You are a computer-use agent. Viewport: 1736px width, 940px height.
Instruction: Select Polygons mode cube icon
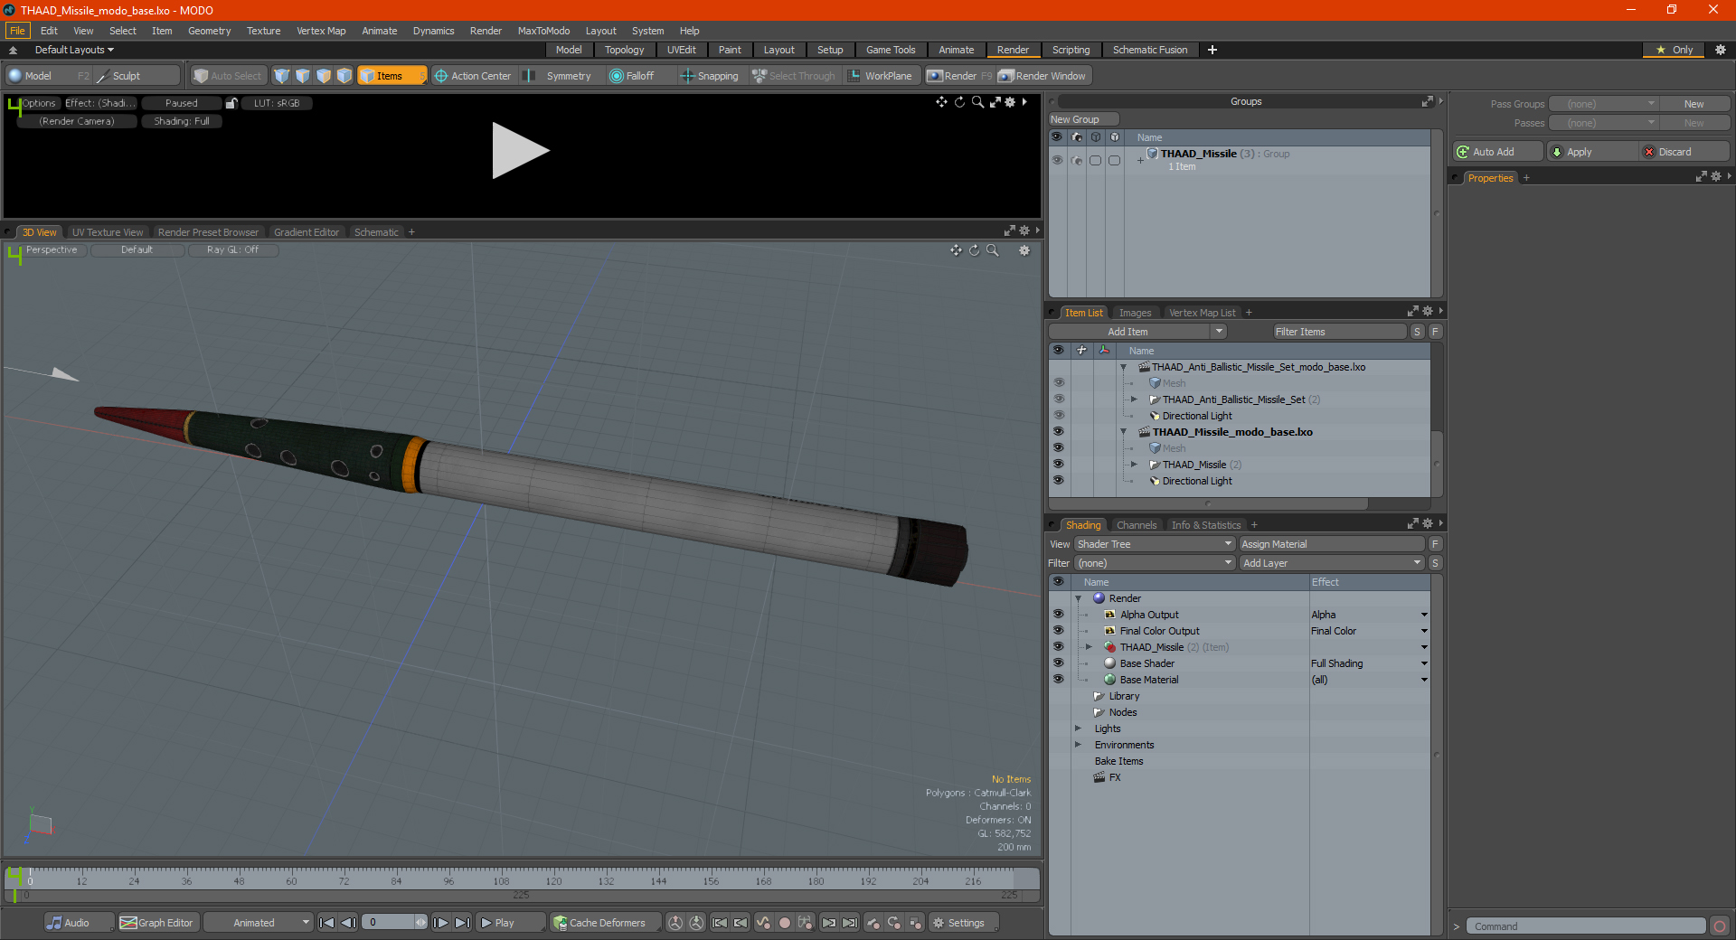pyautogui.click(x=324, y=76)
